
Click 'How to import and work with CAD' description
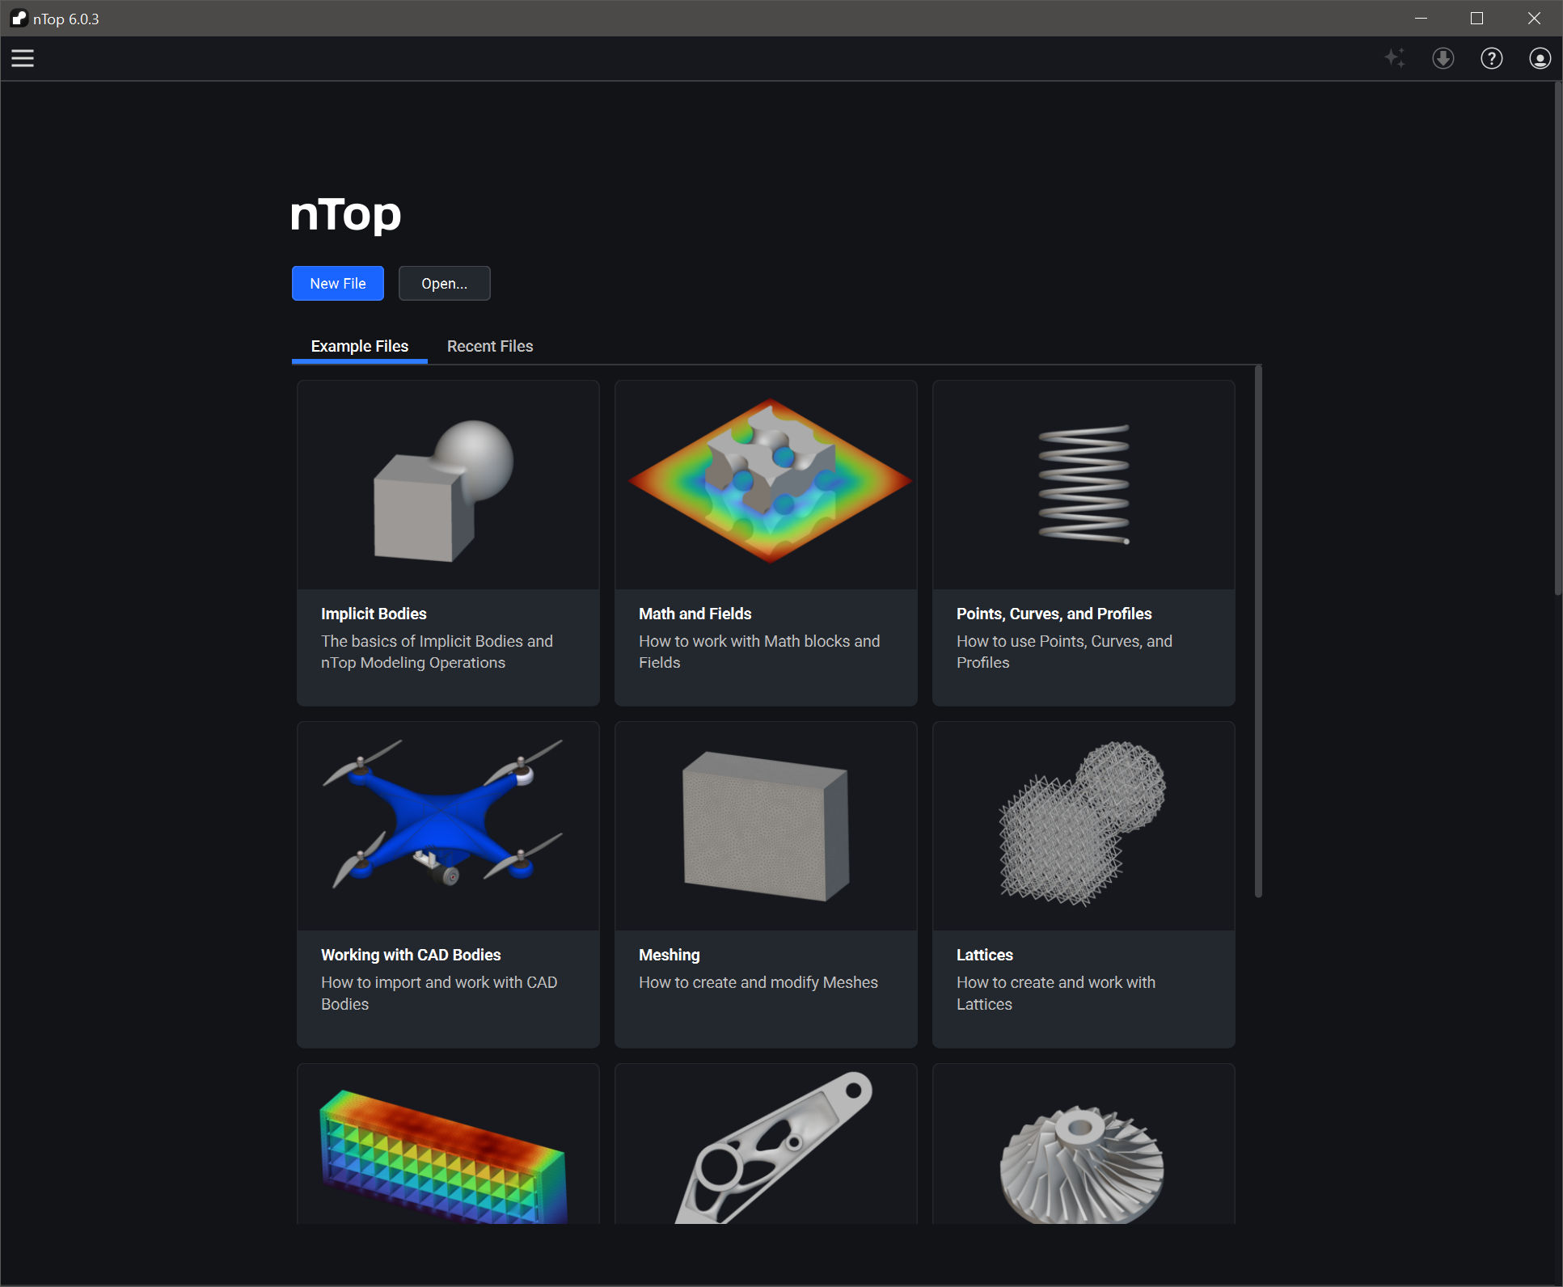pos(439,993)
